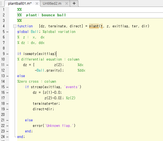Click the '%%' marker on line 3
This screenshot has width=163, height=141.
pyautogui.click(x=19, y=21)
